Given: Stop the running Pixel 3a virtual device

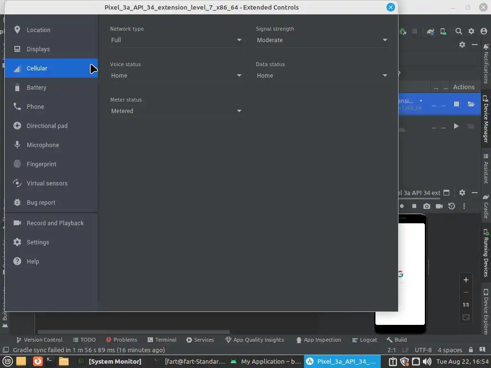Looking at the screenshot, I should [456, 104].
